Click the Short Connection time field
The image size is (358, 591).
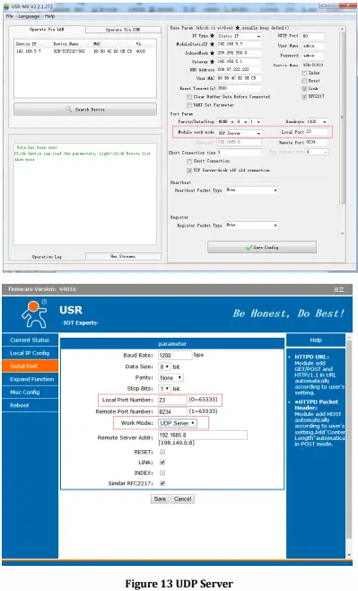(239, 153)
